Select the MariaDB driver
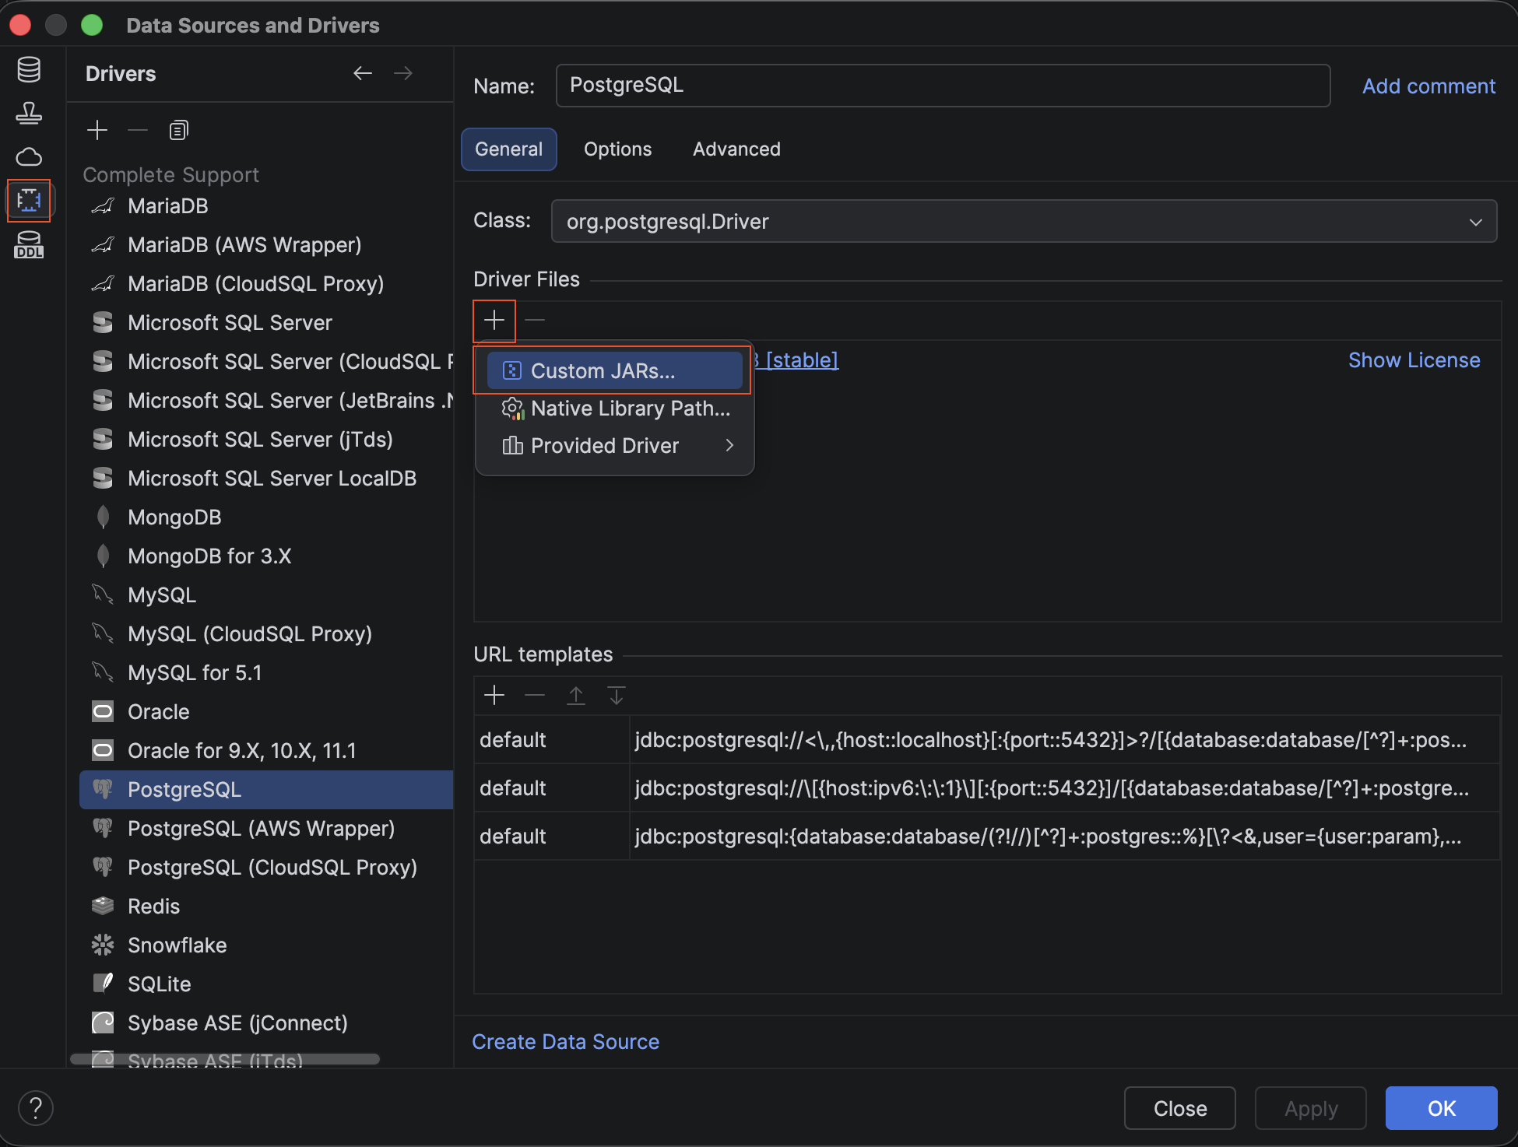Screen dimensions: 1518x1147 coord(266,205)
